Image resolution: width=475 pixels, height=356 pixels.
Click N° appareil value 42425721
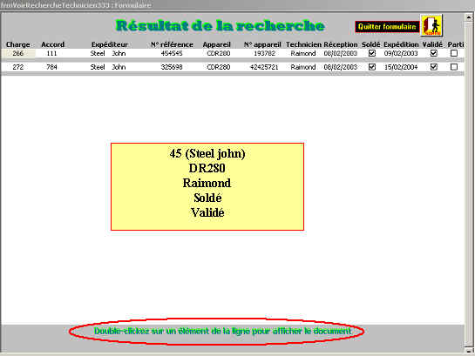coord(264,67)
